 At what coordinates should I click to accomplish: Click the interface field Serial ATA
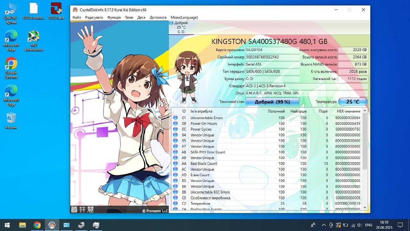click(x=272, y=64)
